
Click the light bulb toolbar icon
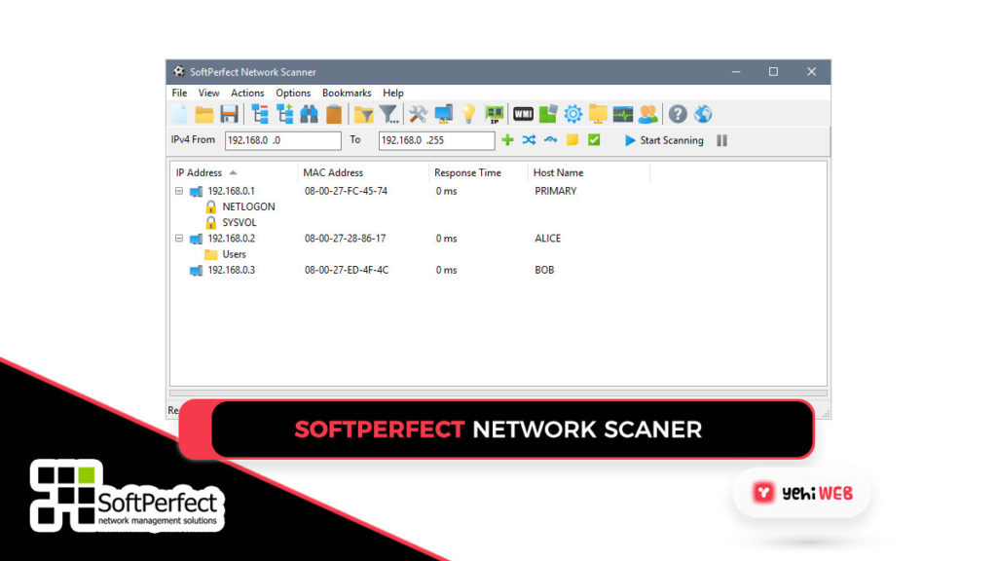click(468, 114)
